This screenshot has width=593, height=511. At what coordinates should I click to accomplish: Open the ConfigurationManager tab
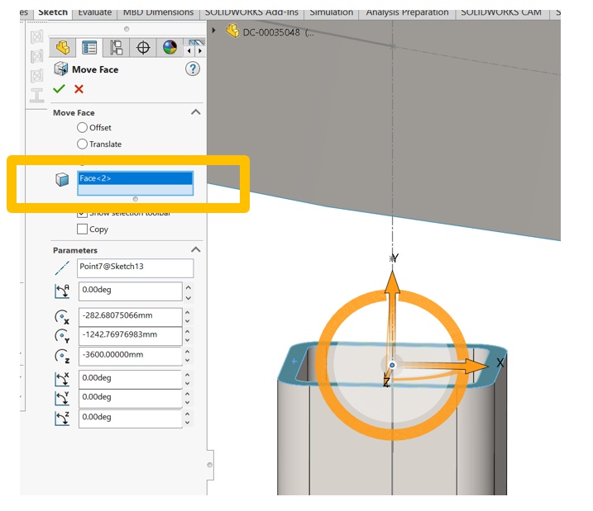point(116,48)
